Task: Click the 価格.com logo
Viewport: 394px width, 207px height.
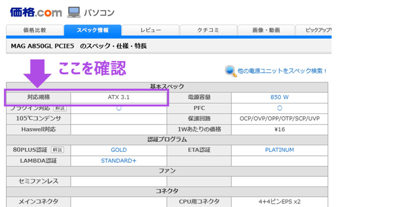Action: click(x=36, y=12)
